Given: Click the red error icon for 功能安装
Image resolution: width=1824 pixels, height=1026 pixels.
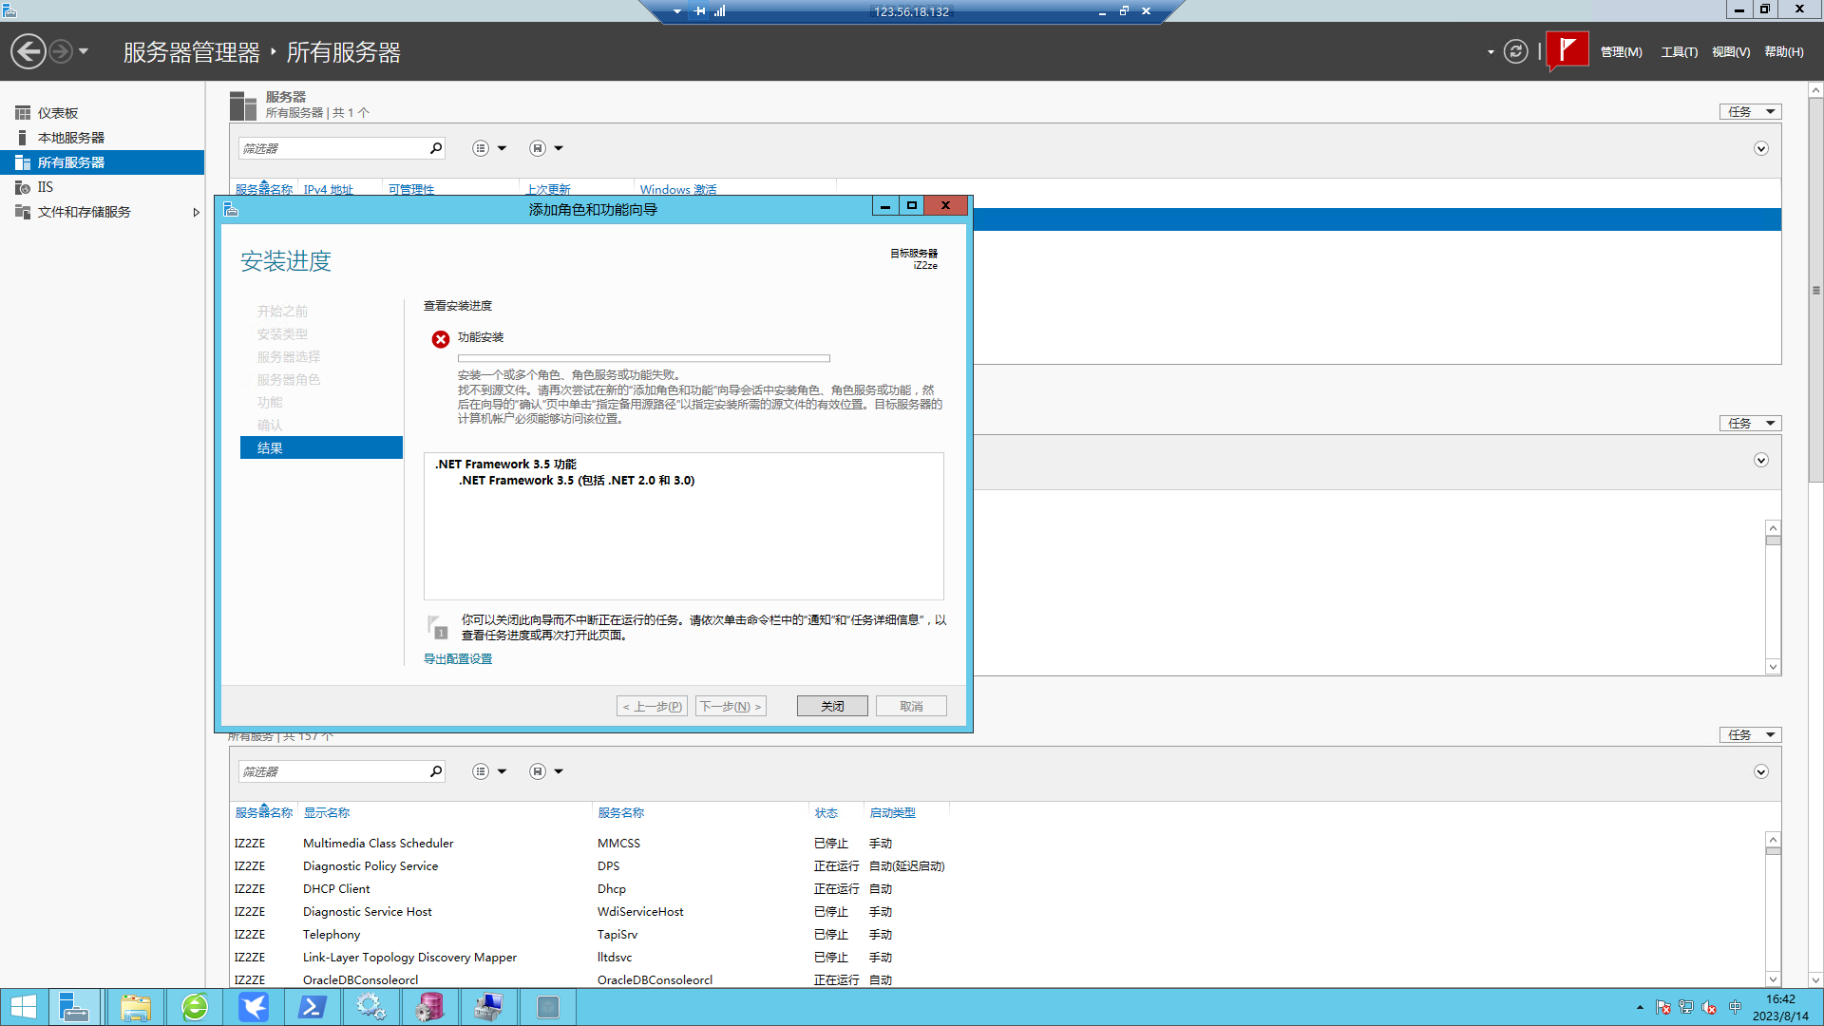Looking at the screenshot, I should pyautogui.click(x=441, y=339).
